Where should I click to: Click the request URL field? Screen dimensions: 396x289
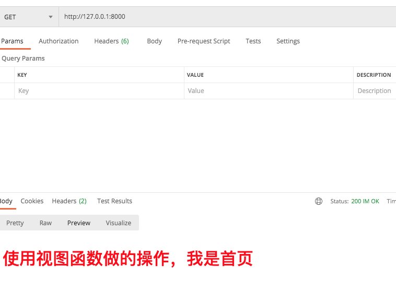[225, 17]
